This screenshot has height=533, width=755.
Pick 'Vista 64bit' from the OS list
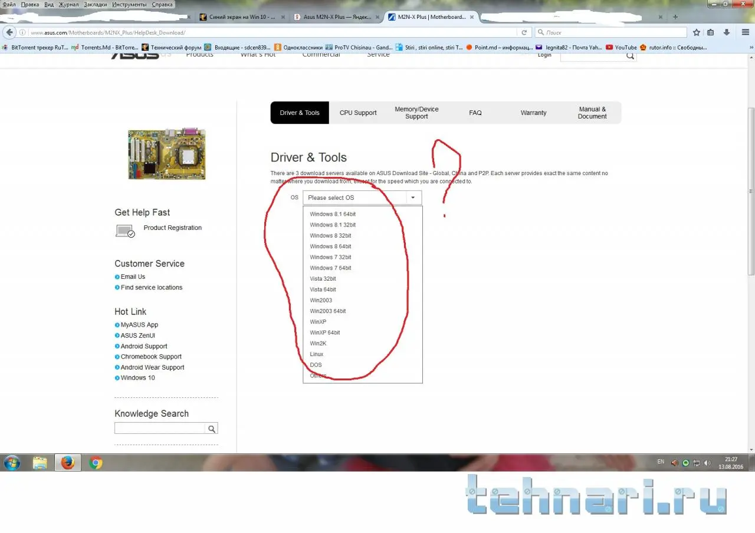323,289
